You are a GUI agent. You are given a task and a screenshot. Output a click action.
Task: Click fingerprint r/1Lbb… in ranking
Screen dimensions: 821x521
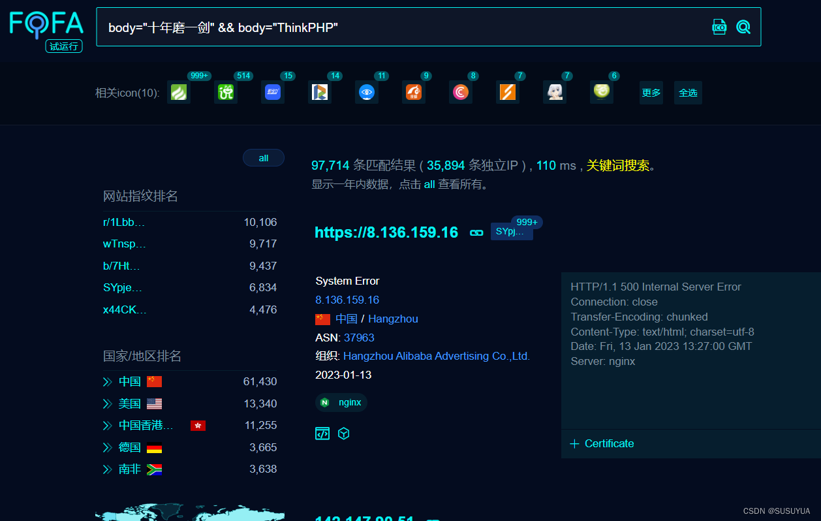click(124, 222)
